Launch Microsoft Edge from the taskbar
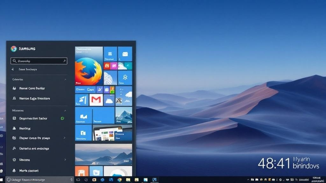 click(103, 180)
